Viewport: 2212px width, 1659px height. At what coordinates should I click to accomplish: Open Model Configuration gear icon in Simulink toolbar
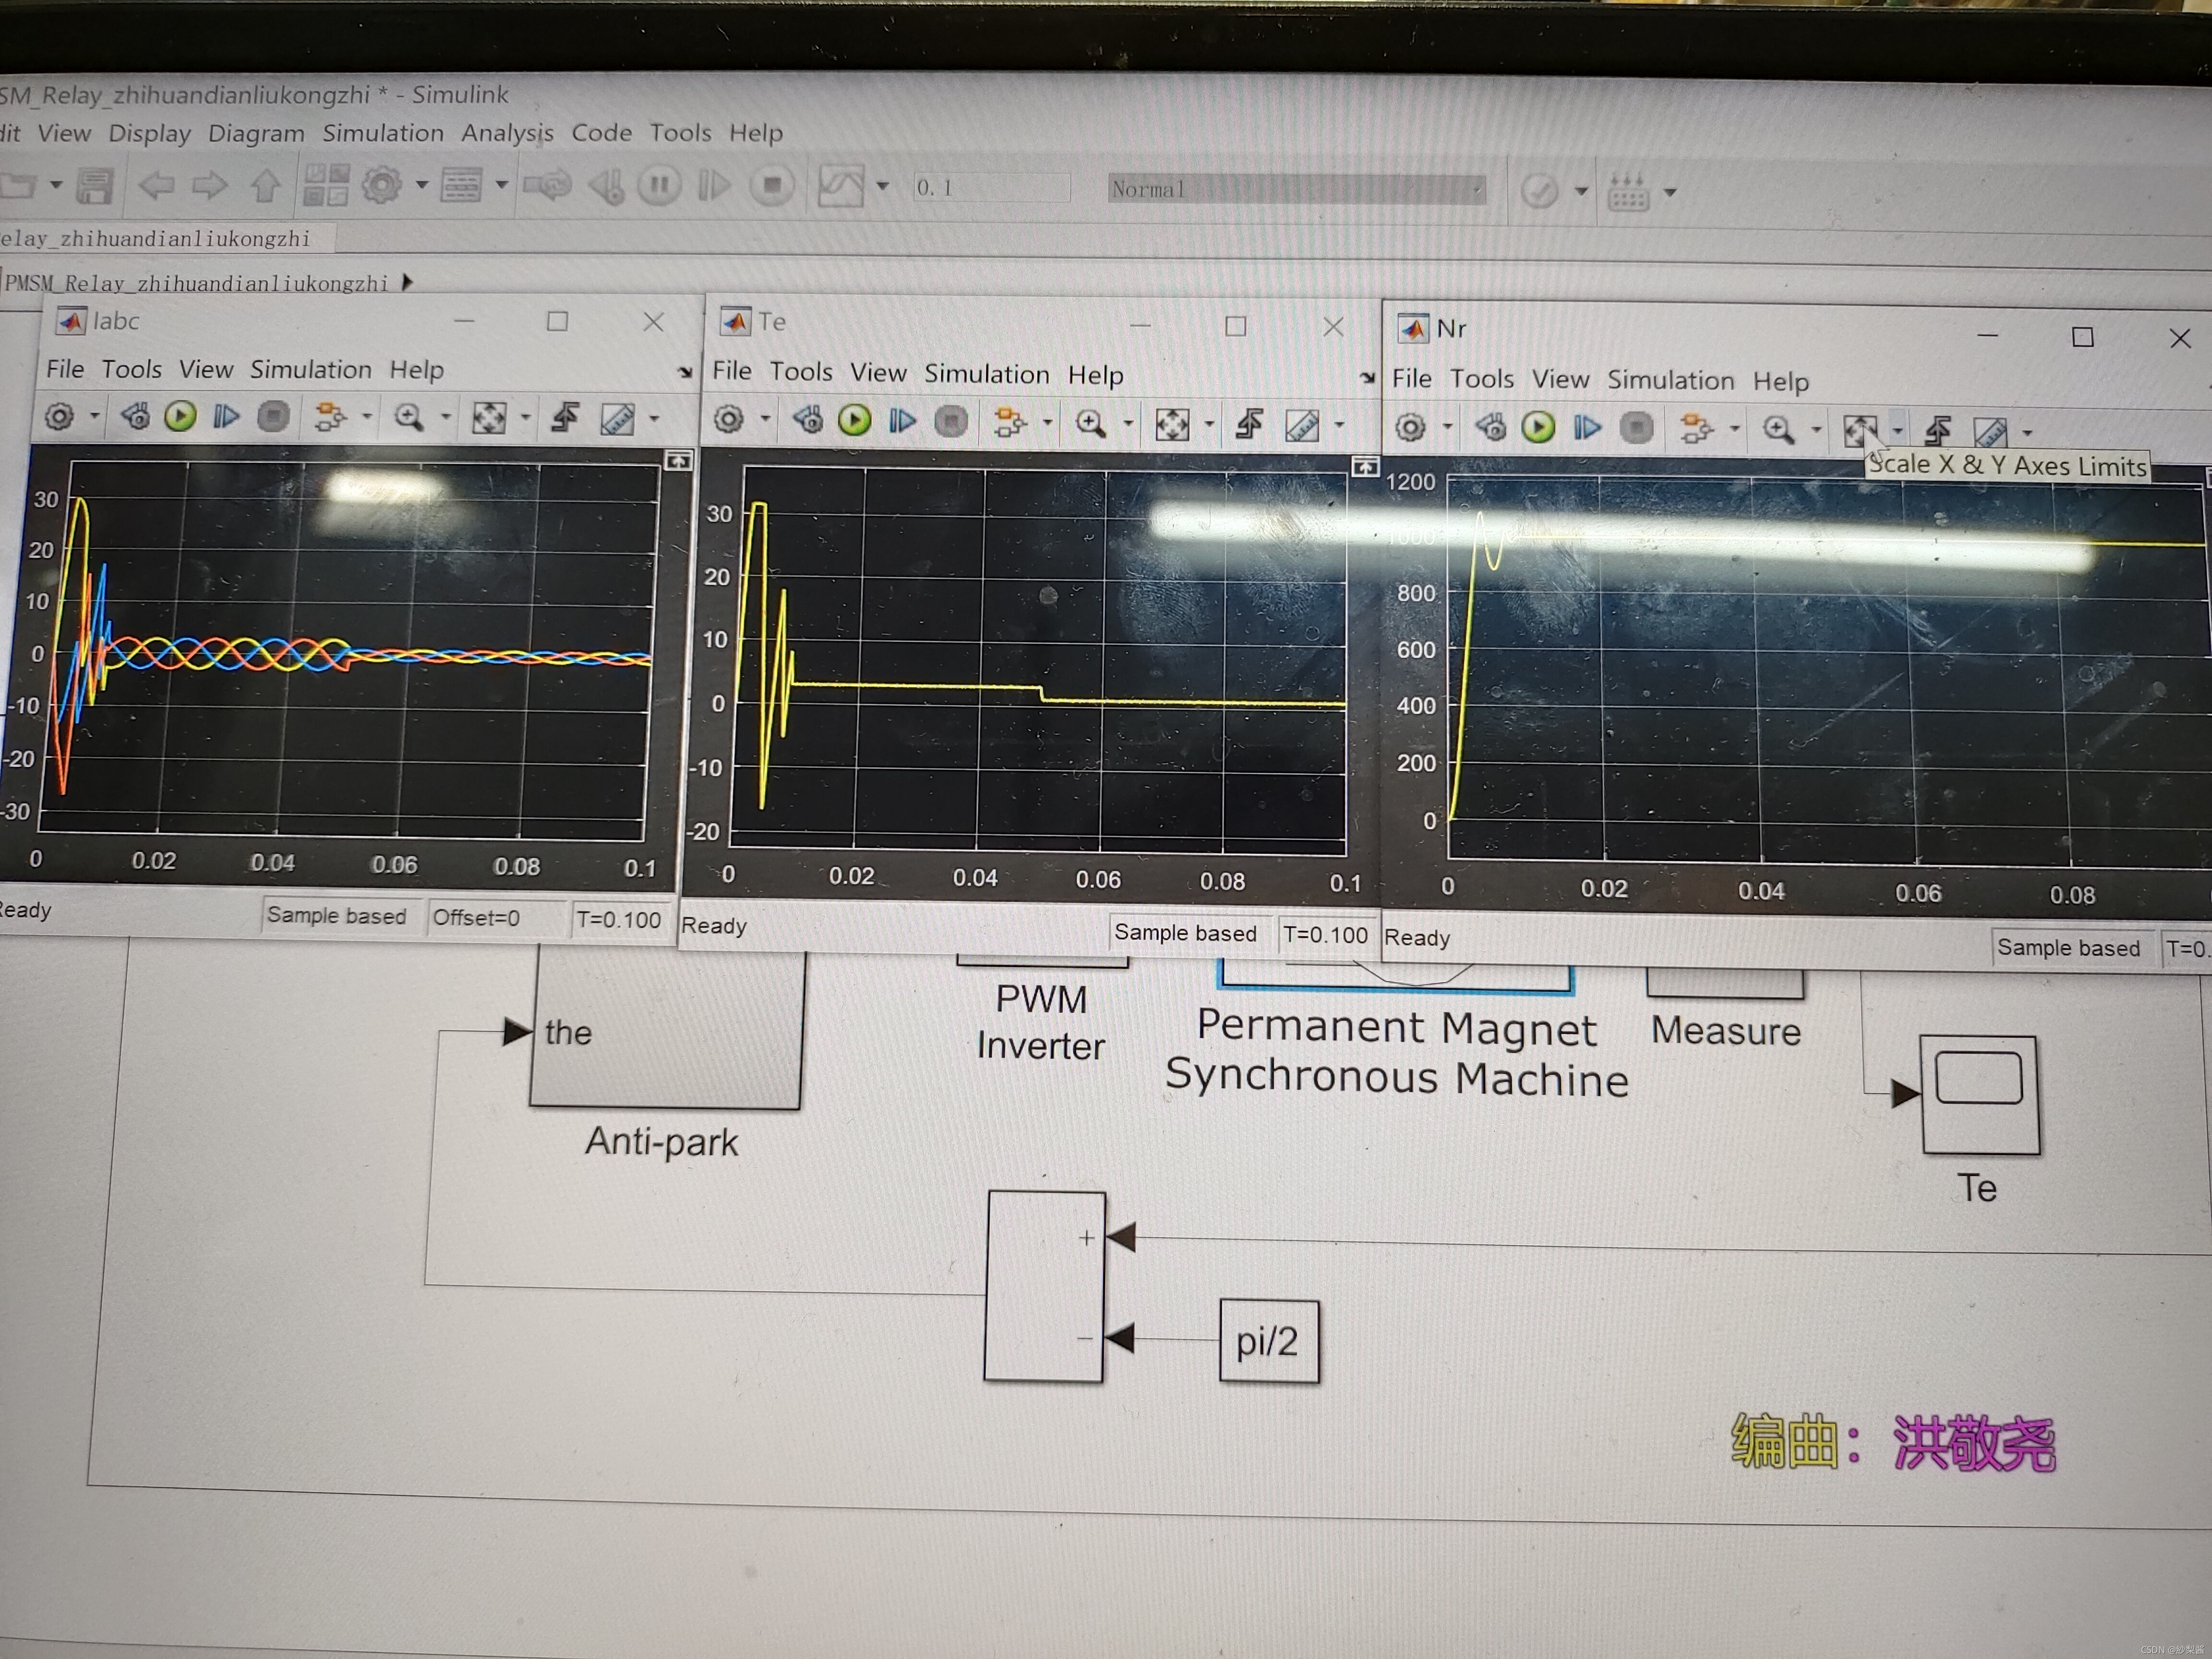[x=382, y=185]
